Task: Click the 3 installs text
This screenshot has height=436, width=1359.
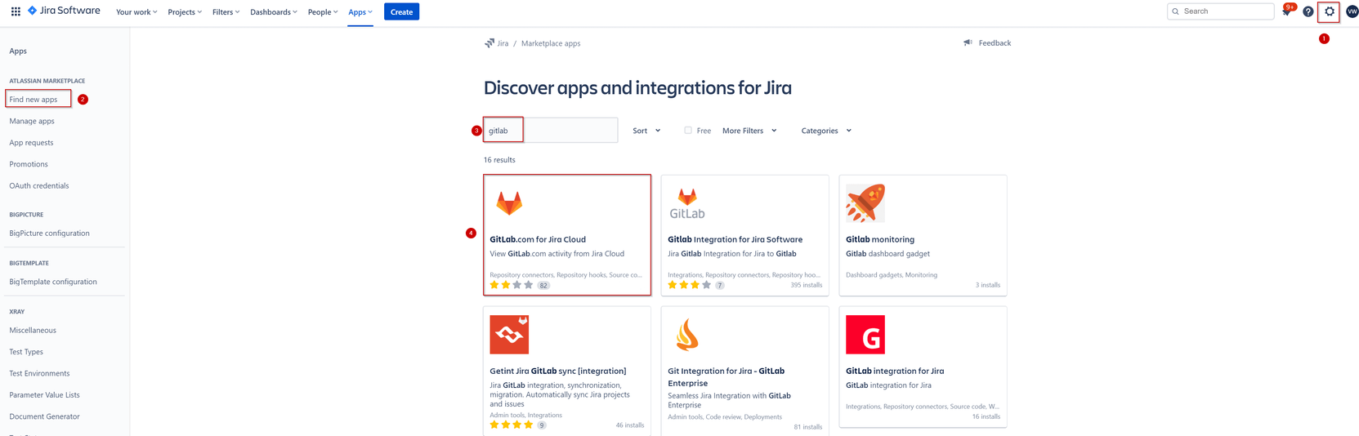Action: pyautogui.click(x=988, y=285)
